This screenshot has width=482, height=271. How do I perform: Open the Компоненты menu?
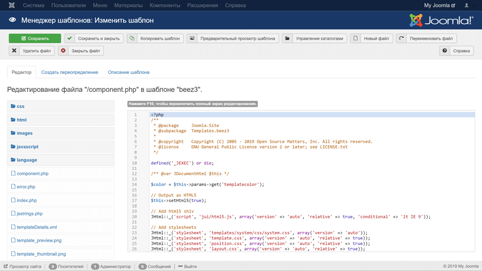[x=165, y=5]
